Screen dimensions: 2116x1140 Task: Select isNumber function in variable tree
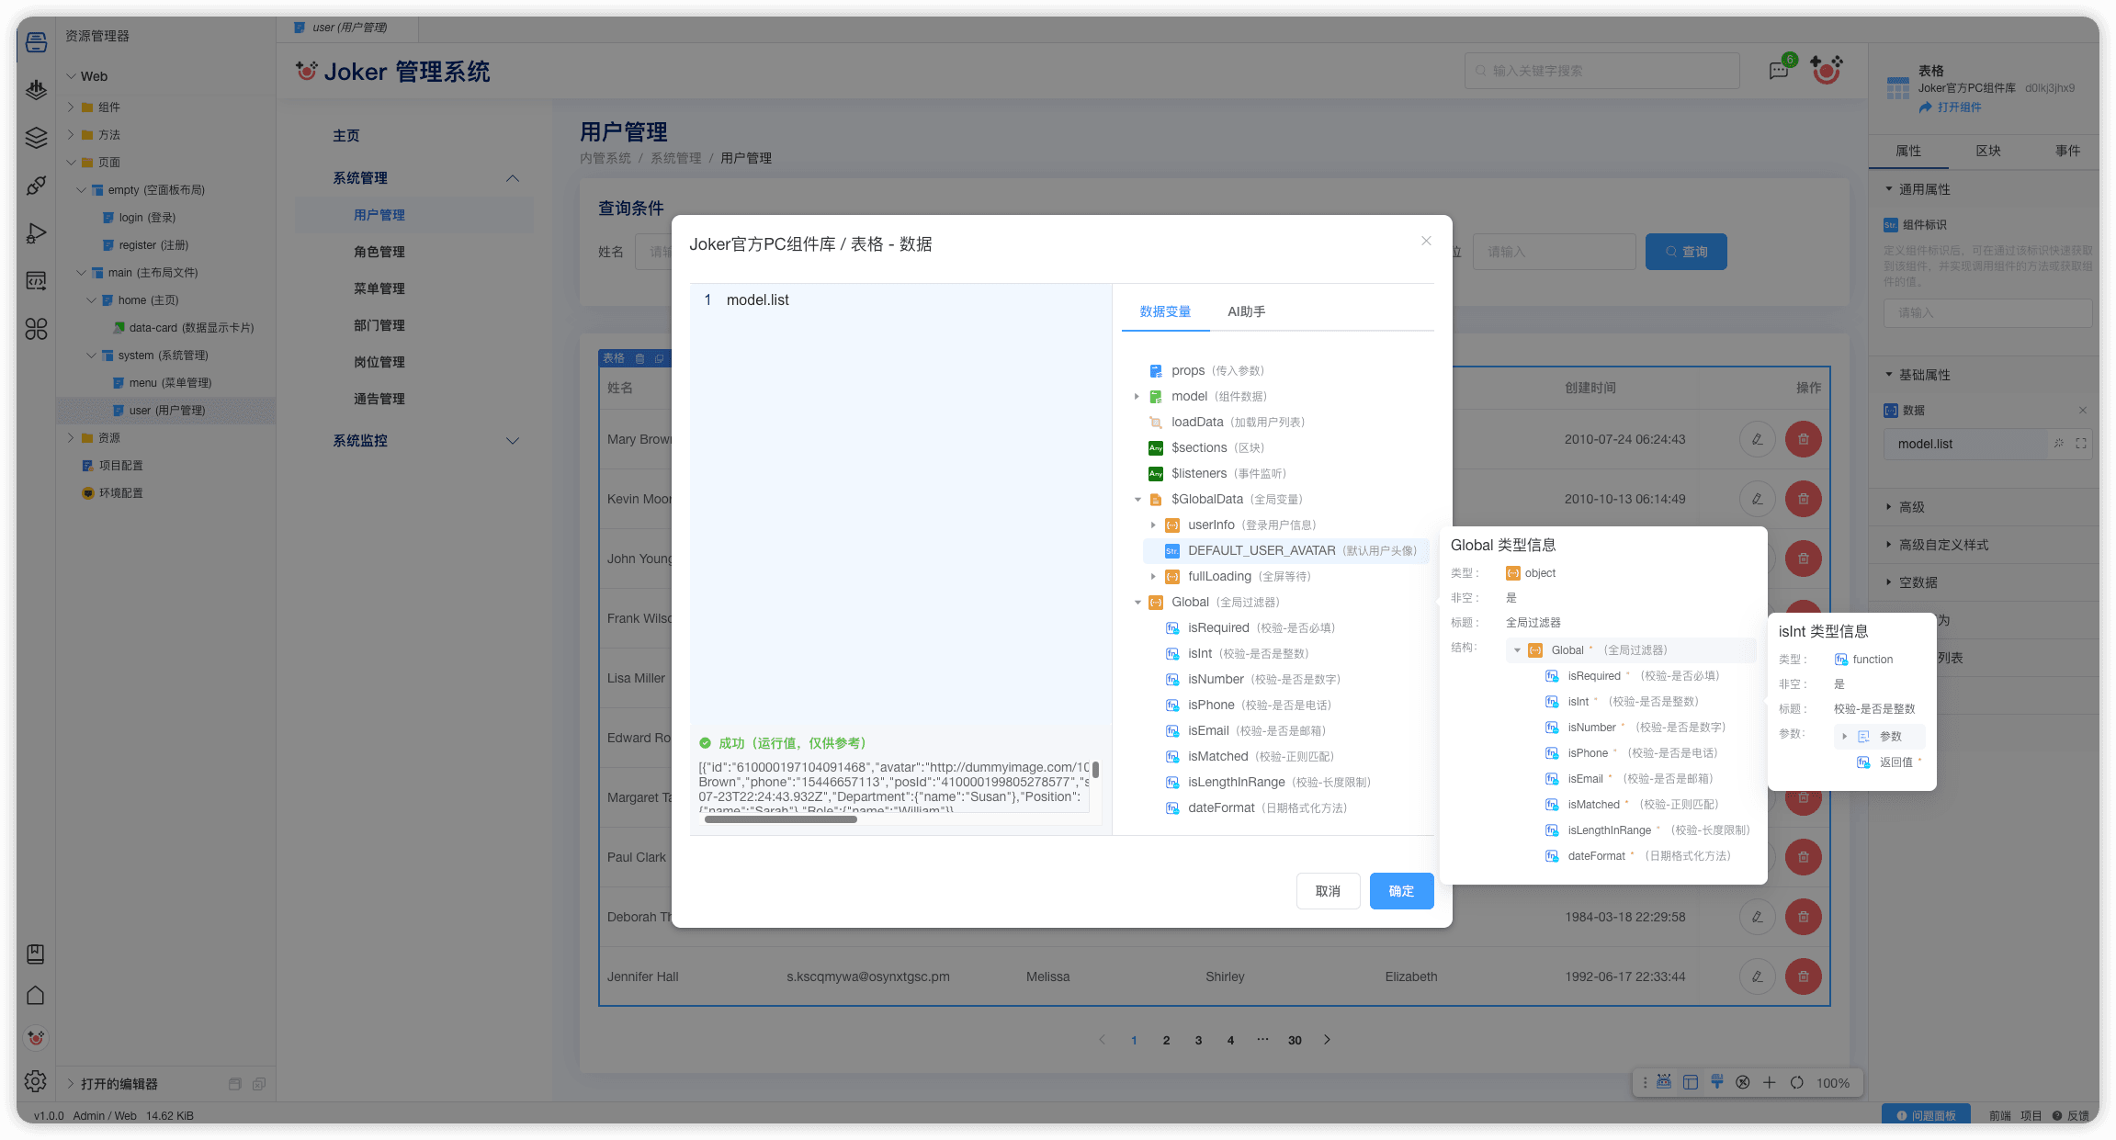click(1215, 680)
